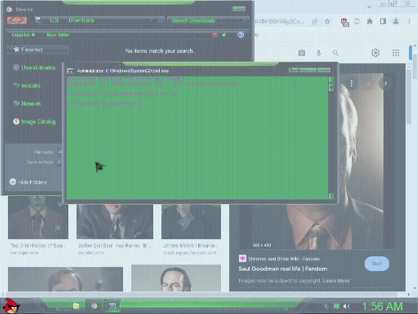
Task: Open the Chrome extensions puzzle icon
Action: point(370,21)
